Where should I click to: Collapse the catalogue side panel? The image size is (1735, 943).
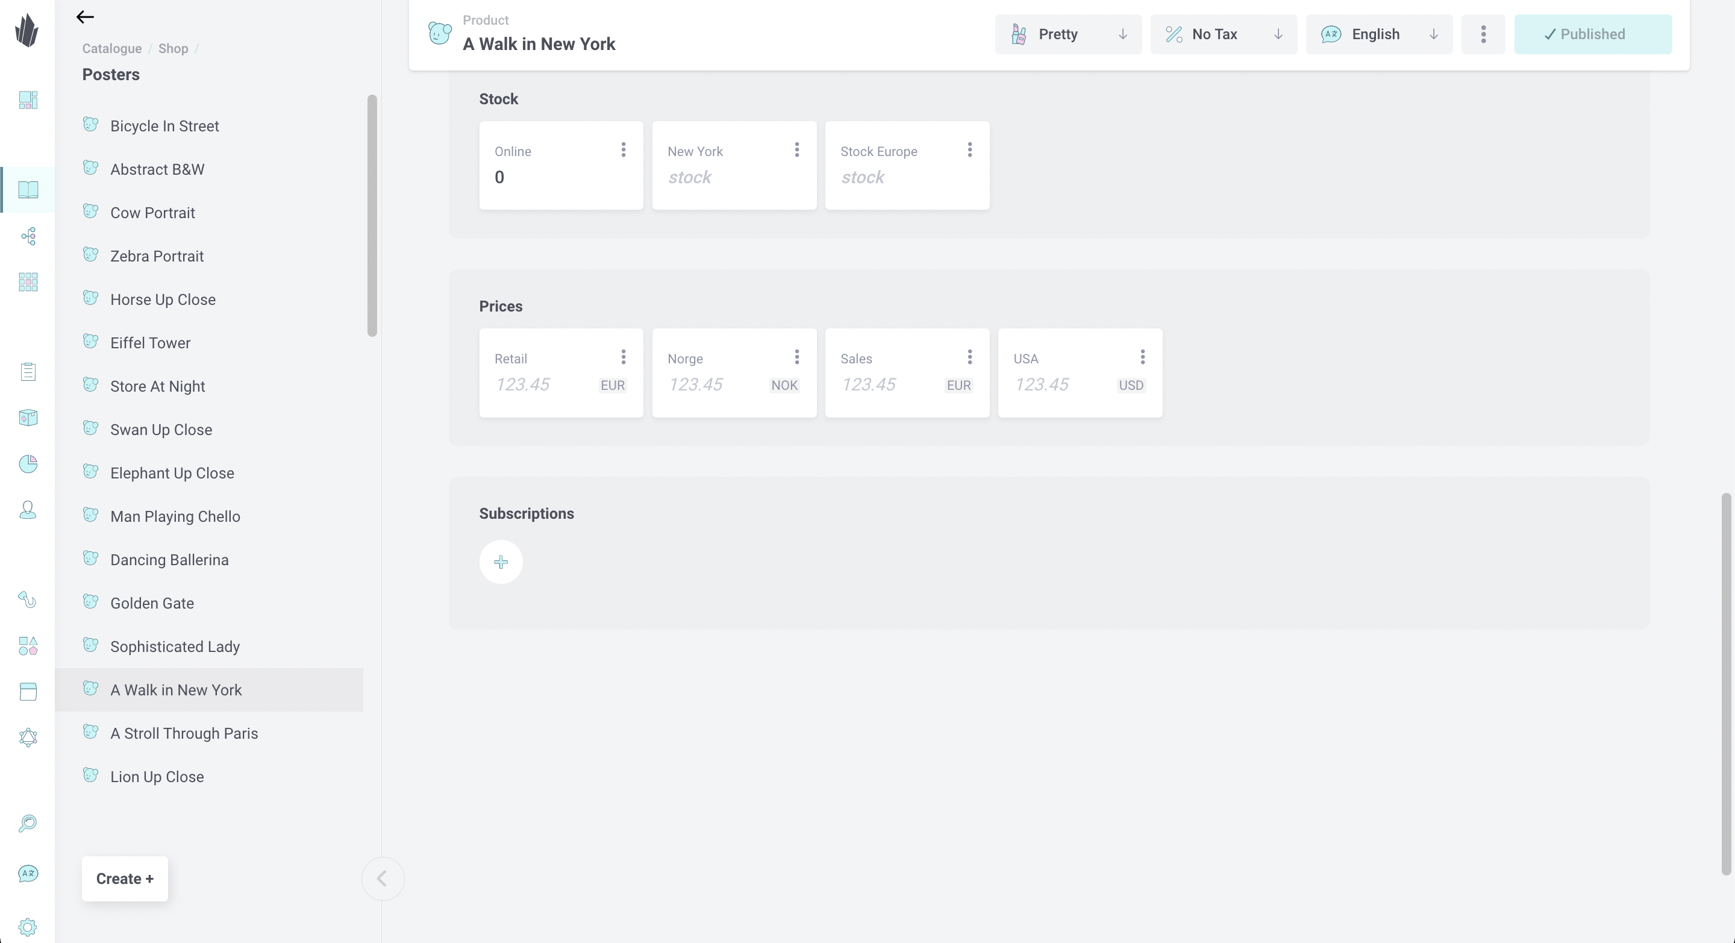tap(383, 879)
